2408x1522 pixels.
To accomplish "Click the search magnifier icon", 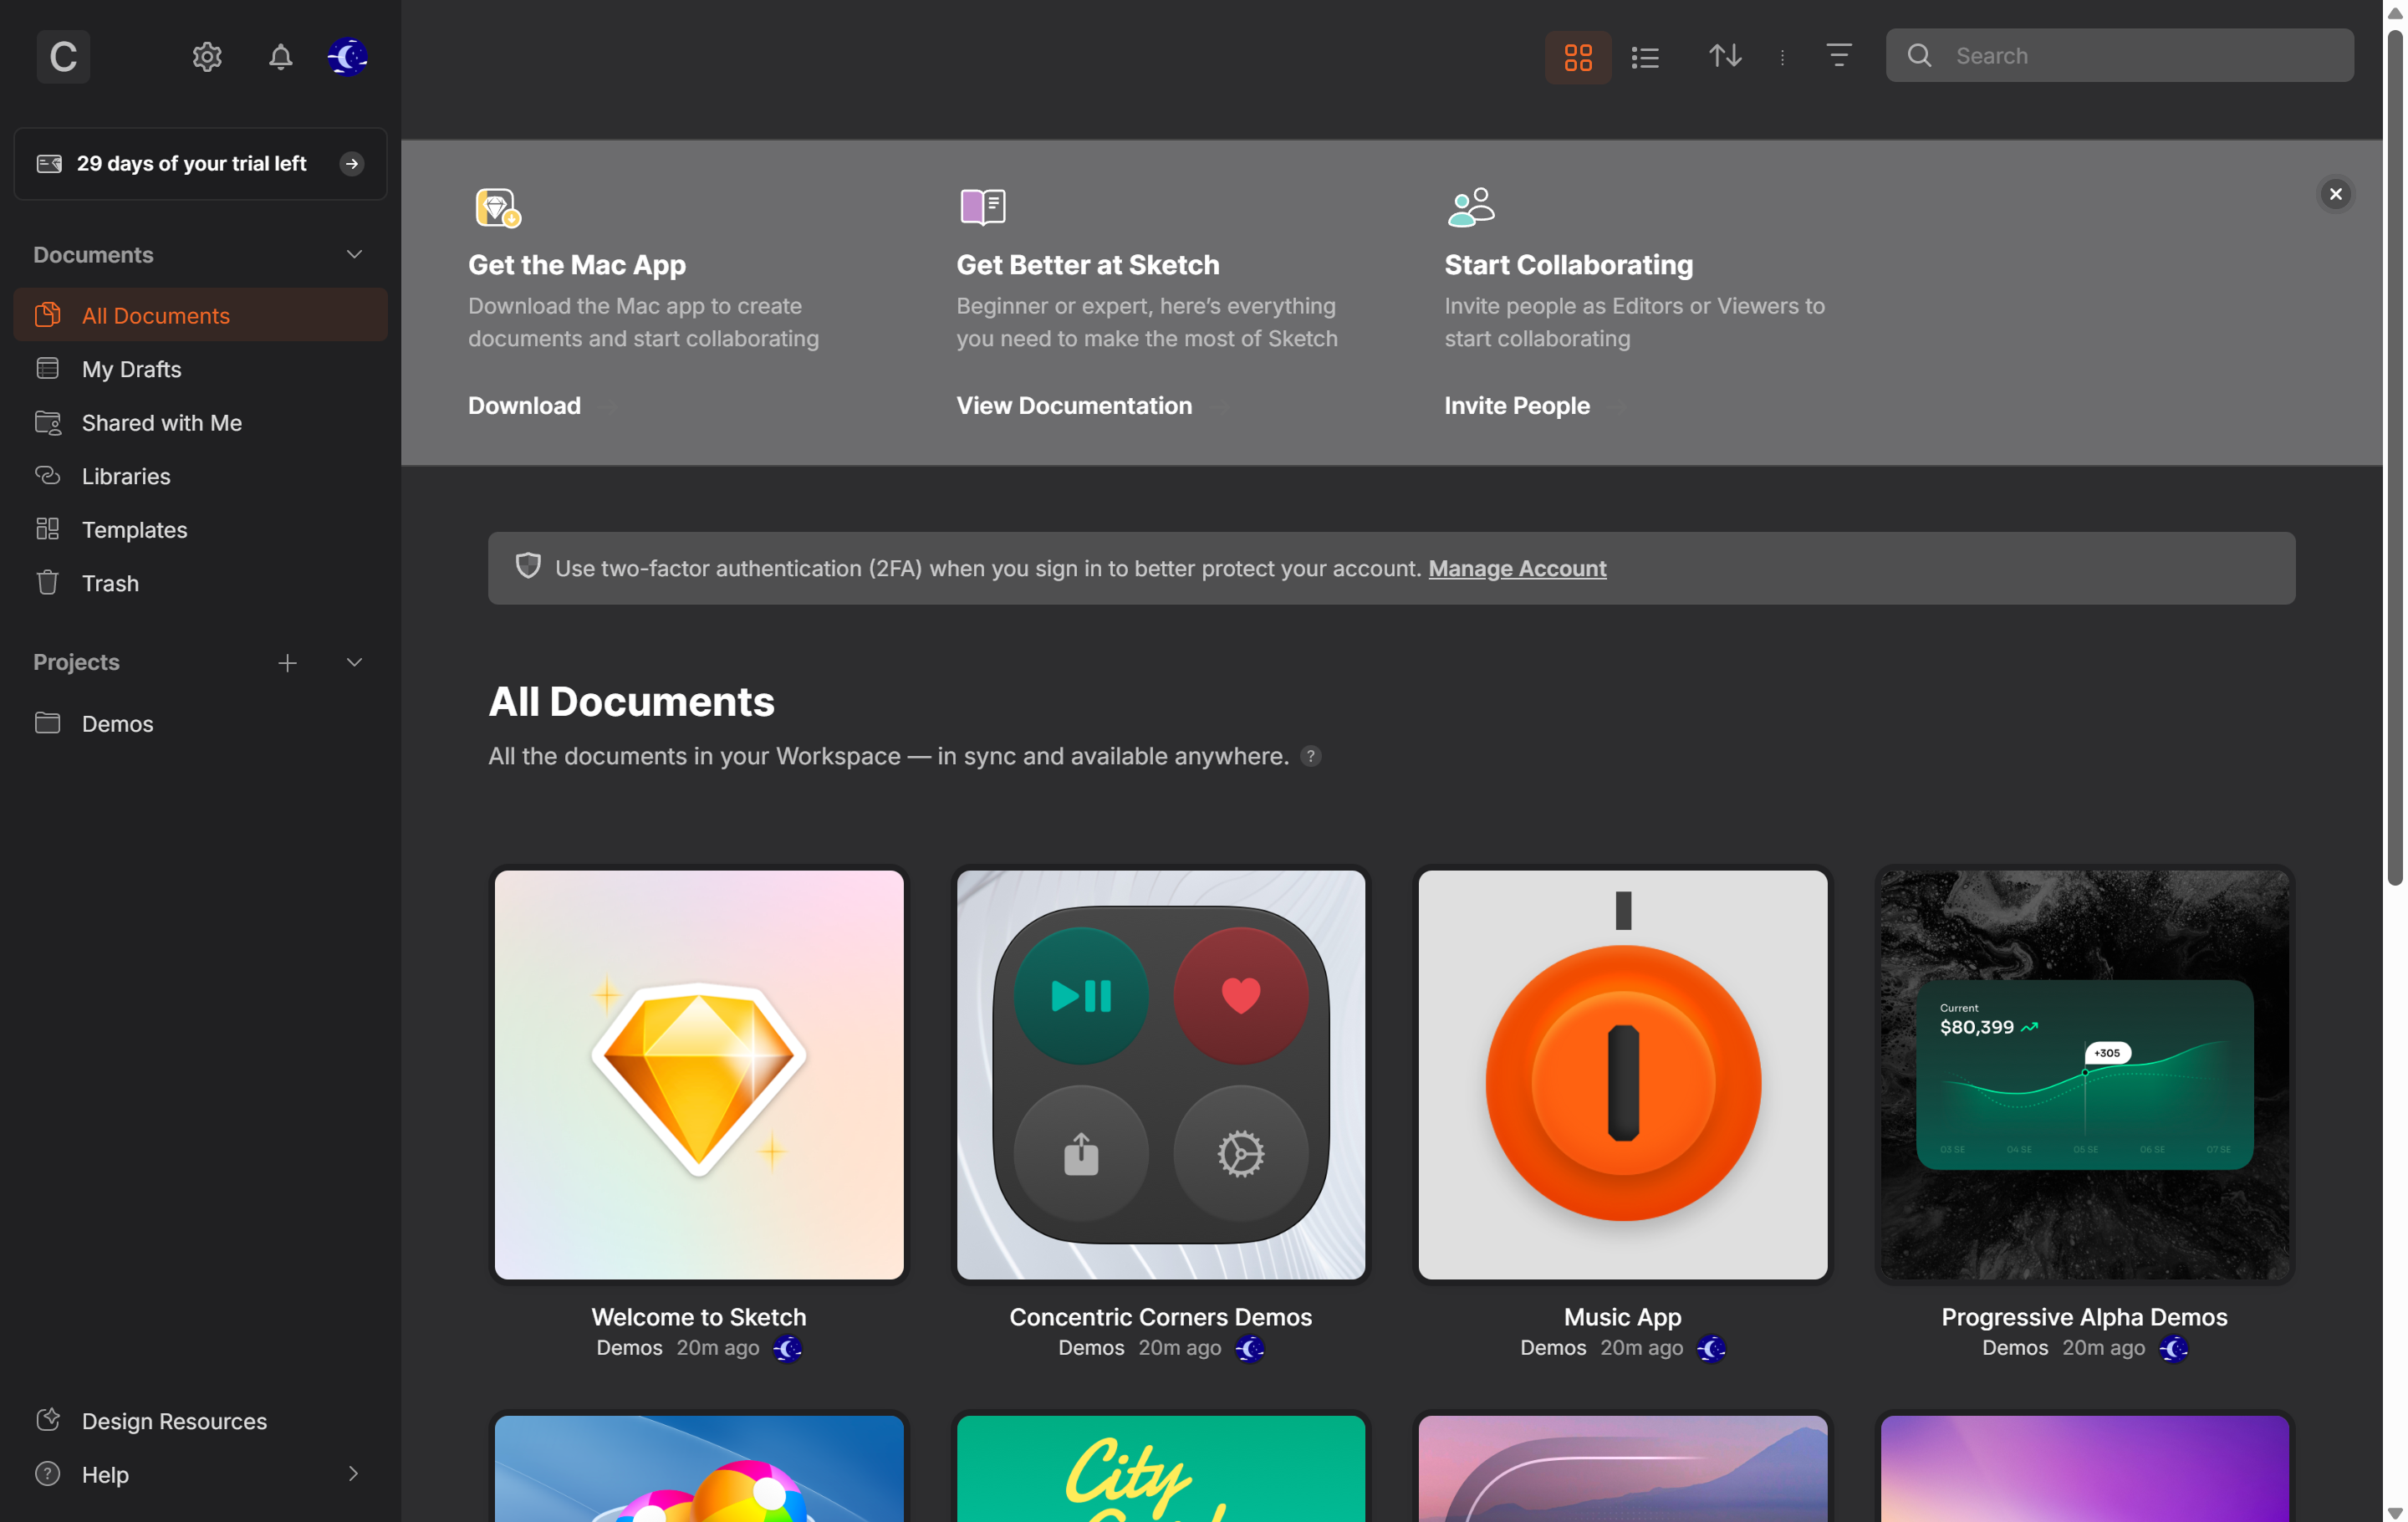I will coord(1919,56).
